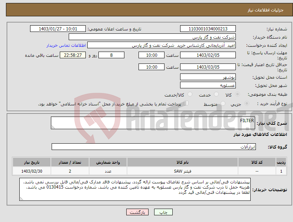Click delivery province field بوشهر
This screenshot has width=293, height=222.
click(x=208, y=77)
